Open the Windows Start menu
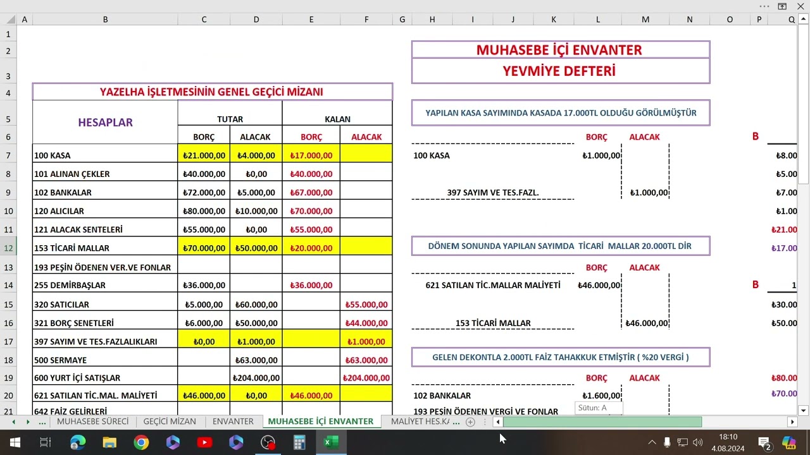810x455 pixels. pos(15,442)
